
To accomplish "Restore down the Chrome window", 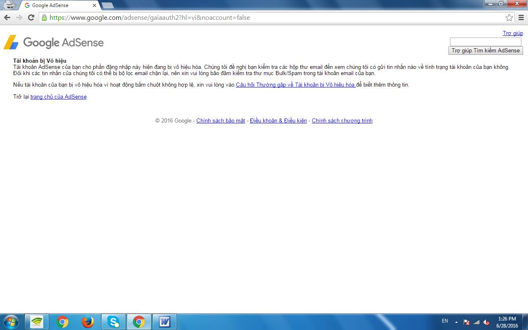I will (x=500, y=4).
